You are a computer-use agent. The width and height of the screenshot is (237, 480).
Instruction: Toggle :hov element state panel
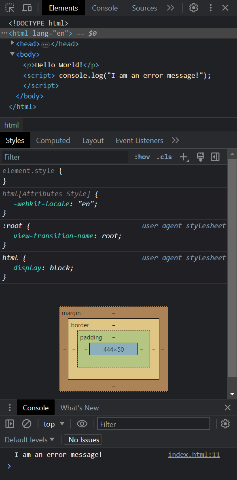[142, 157]
